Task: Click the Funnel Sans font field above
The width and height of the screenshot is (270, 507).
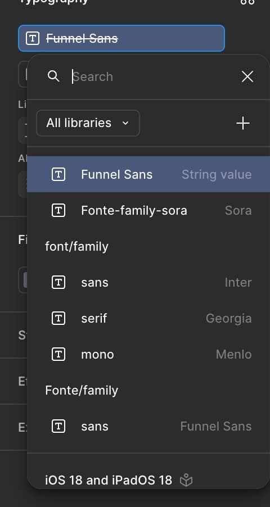Action: [121, 38]
